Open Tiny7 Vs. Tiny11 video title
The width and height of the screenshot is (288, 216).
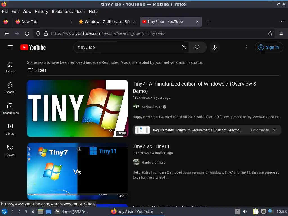tap(151, 146)
